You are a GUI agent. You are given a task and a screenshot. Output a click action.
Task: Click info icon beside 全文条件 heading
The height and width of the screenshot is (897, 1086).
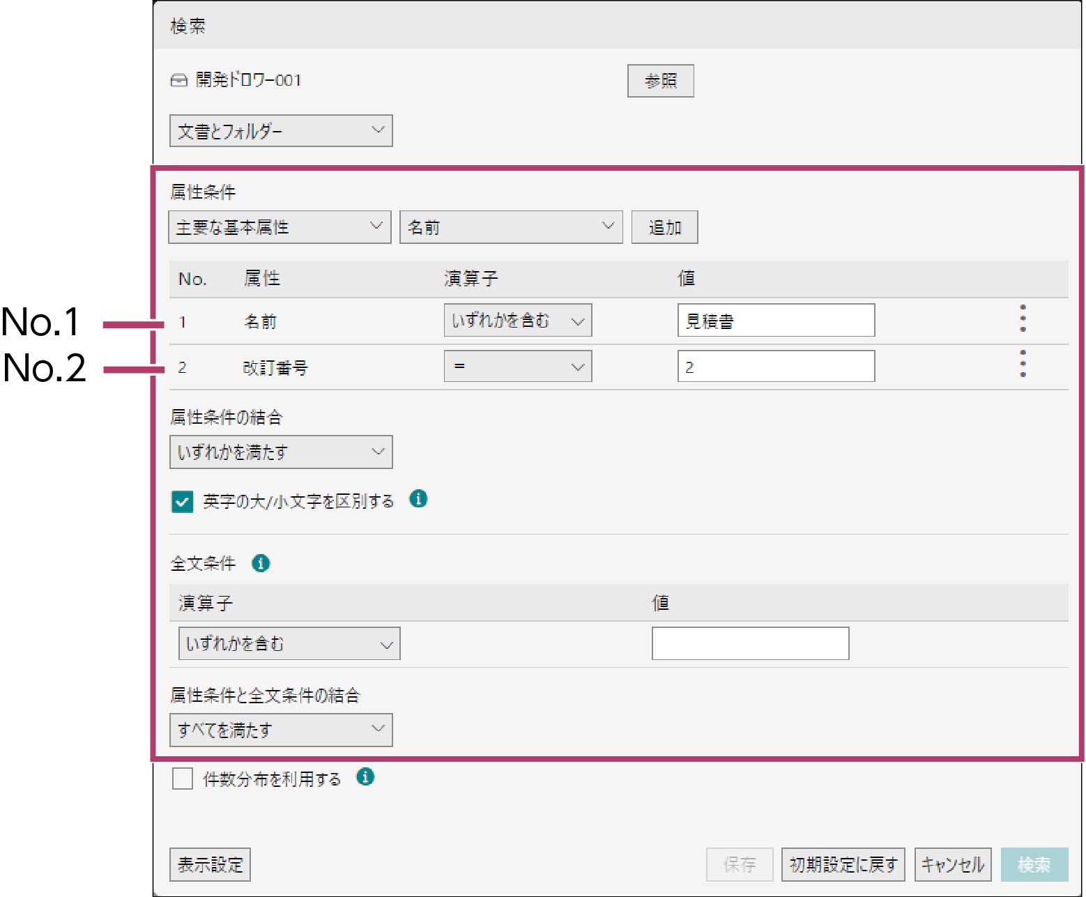pos(261,563)
